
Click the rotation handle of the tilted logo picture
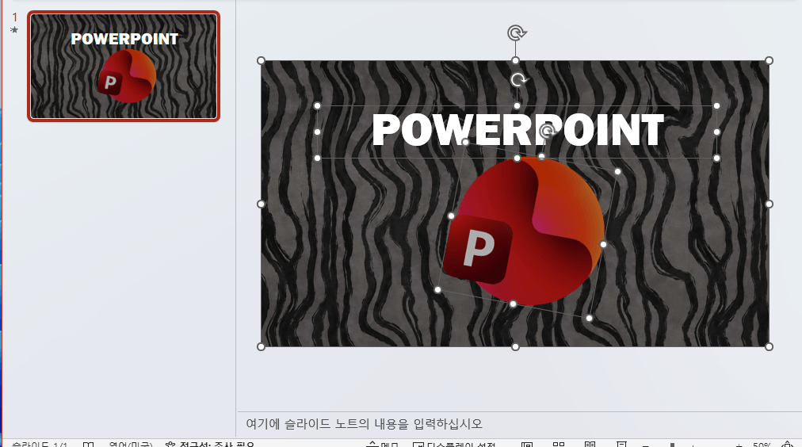pyautogui.click(x=547, y=132)
